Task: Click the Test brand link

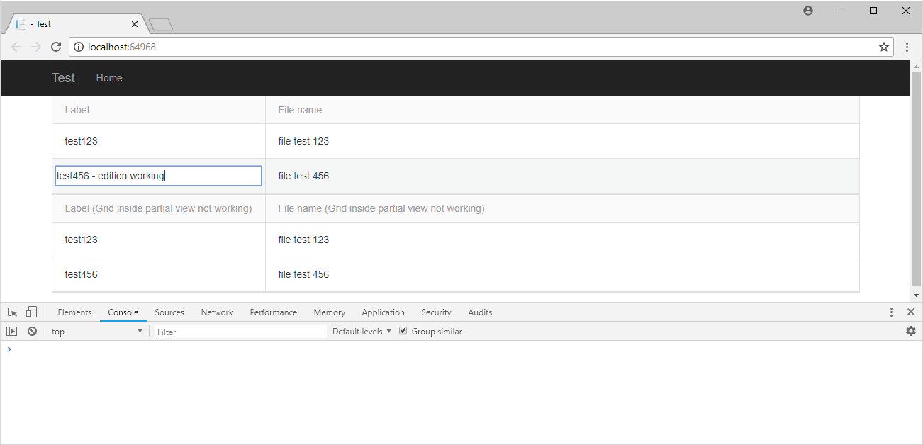Action: pyautogui.click(x=63, y=78)
